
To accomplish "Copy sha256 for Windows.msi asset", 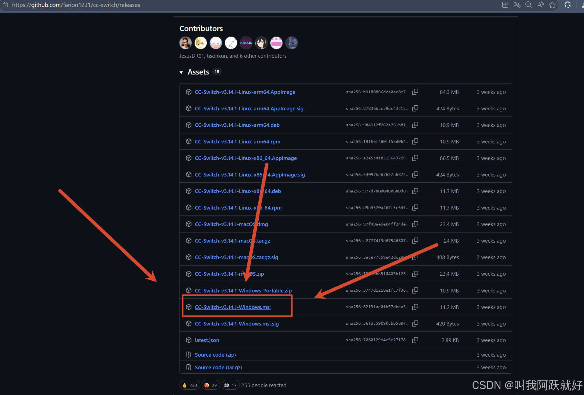I will pos(415,307).
